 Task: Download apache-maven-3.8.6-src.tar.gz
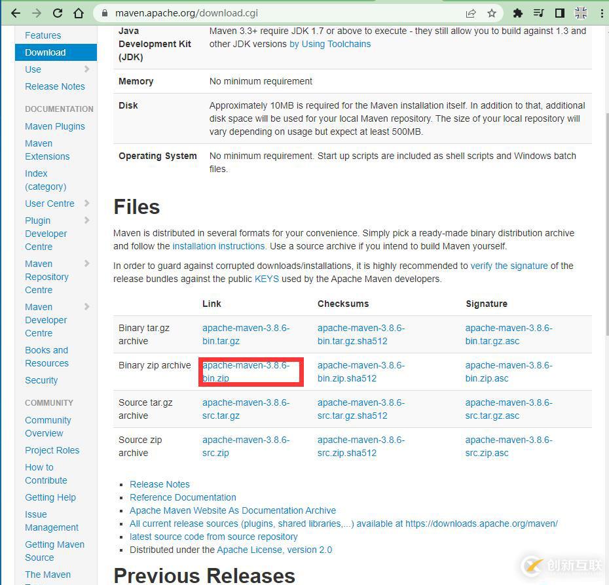(246, 409)
